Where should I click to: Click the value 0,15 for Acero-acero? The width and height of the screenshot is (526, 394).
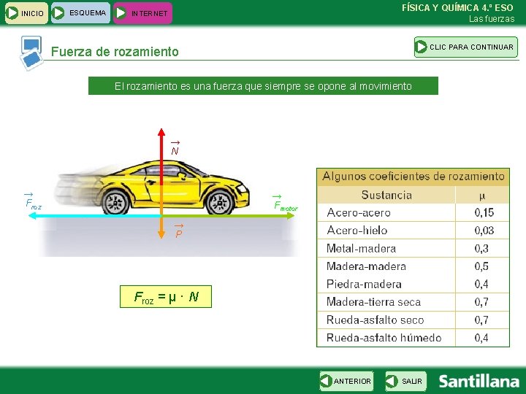point(484,212)
